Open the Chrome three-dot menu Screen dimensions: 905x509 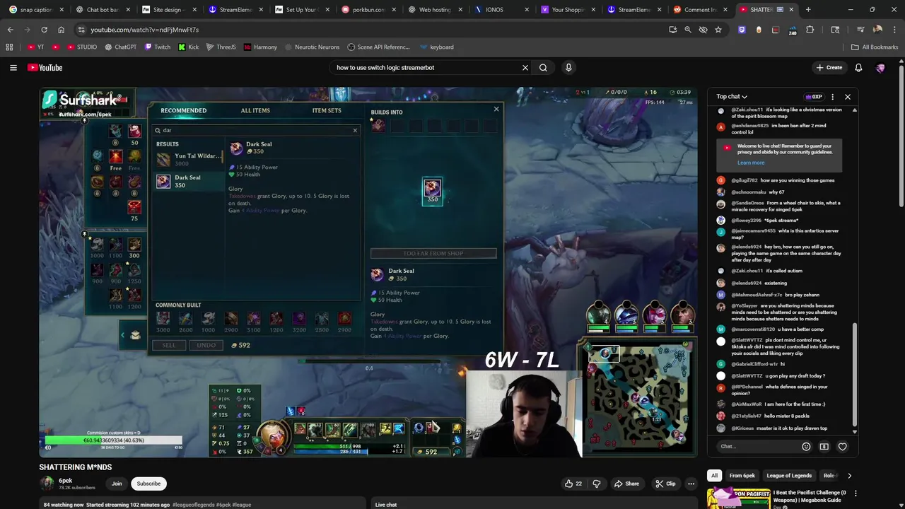point(894,30)
